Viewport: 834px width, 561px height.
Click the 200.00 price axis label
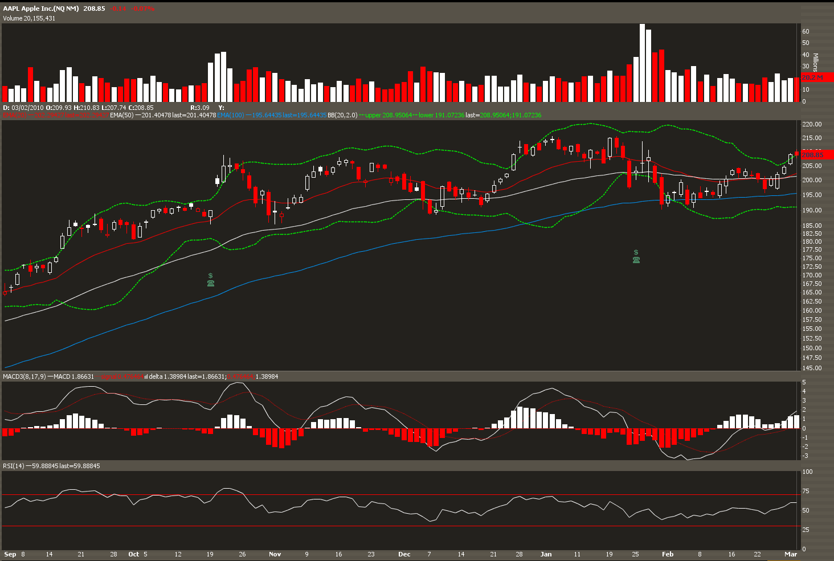[812, 180]
